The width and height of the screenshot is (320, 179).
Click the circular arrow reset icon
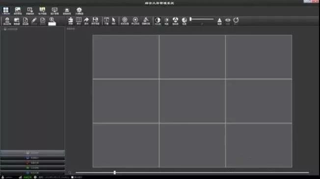tap(236, 21)
